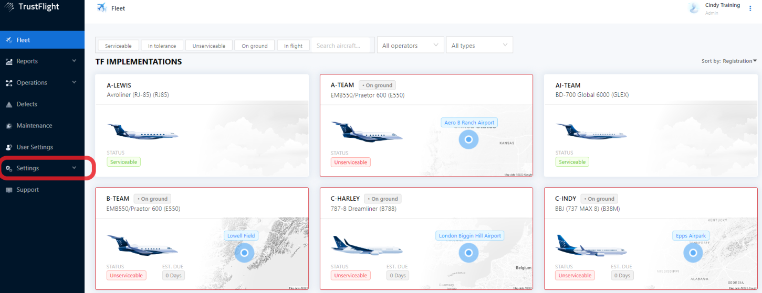Viewport: 762px width, 293px height.
Task: Expand the Operations menu chevron
Action: [x=74, y=82]
